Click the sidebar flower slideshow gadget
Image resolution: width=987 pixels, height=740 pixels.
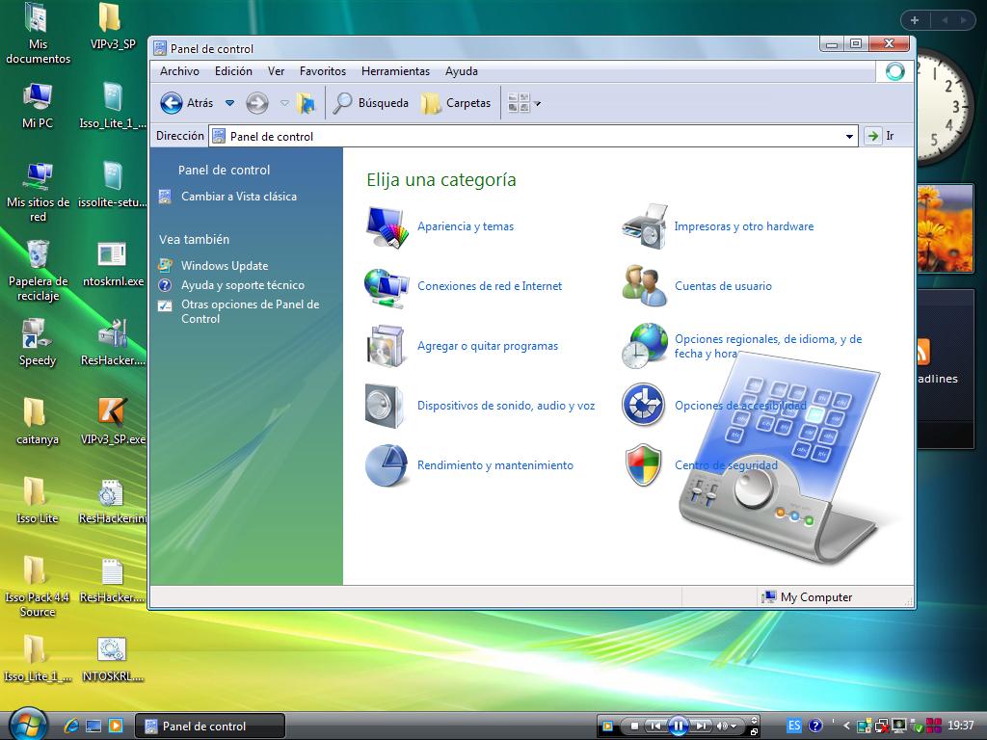click(x=946, y=228)
